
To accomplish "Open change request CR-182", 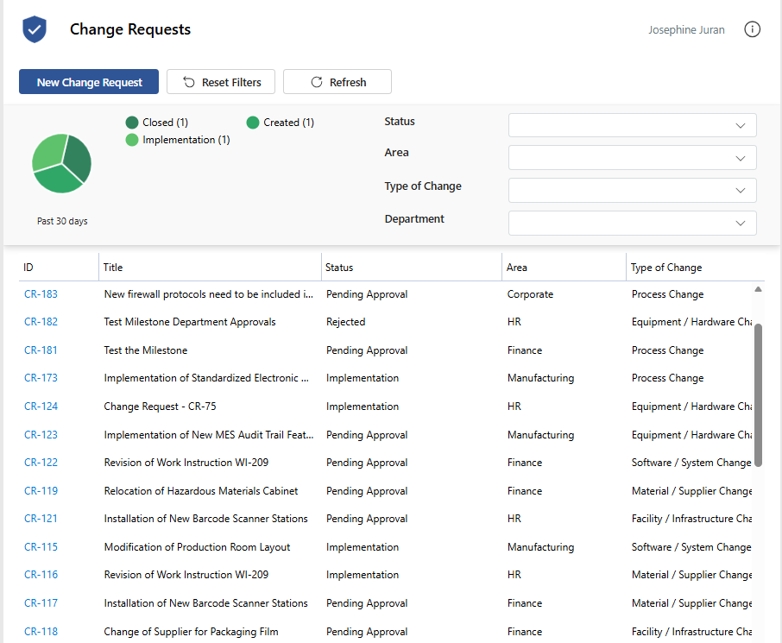I will coord(41,322).
